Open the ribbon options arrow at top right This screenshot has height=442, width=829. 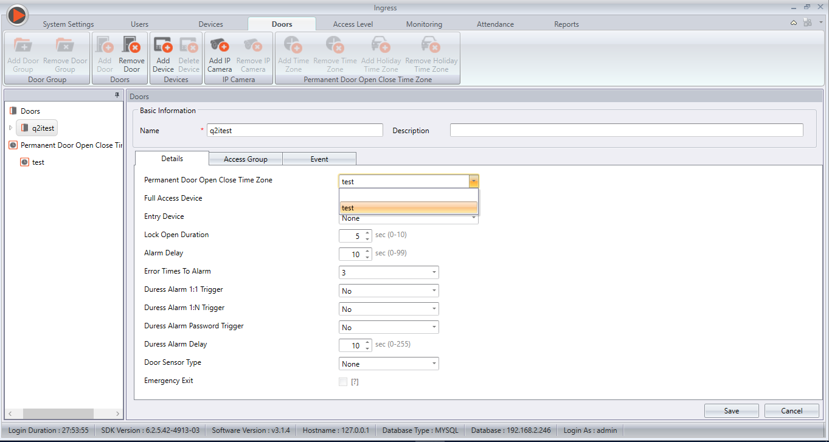(x=820, y=23)
